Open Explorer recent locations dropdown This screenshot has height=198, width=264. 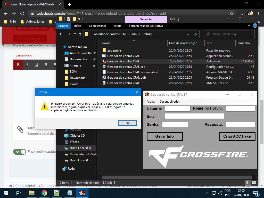[75, 34]
